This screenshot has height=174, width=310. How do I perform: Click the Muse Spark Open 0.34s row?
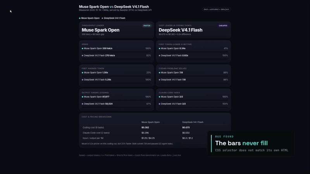coord(193,48)
